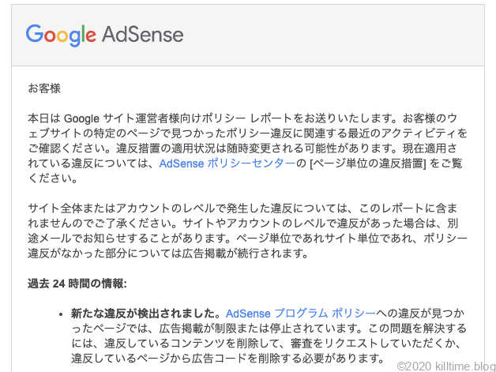Click the お客様 greeting line
The image size is (496, 372).
[45, 88]
